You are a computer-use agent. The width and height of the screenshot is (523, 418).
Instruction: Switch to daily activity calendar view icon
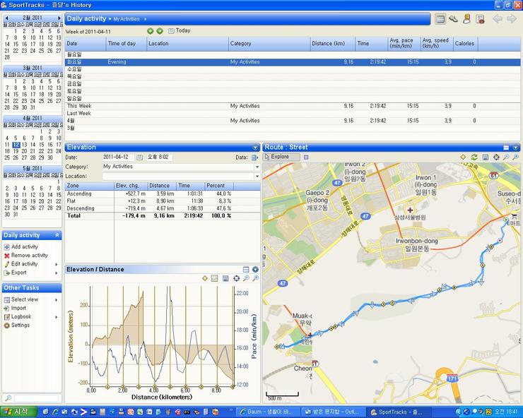pos(440,19)
